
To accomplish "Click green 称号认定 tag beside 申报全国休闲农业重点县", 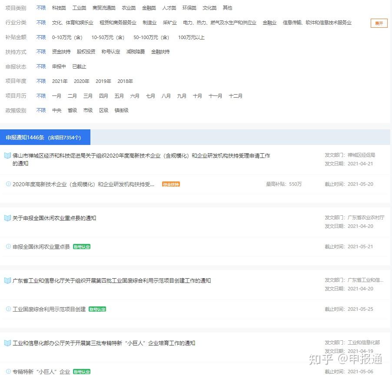I will tap(82, 247).
